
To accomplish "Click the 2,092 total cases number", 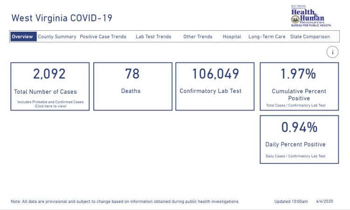I will (x=49, y=74).
